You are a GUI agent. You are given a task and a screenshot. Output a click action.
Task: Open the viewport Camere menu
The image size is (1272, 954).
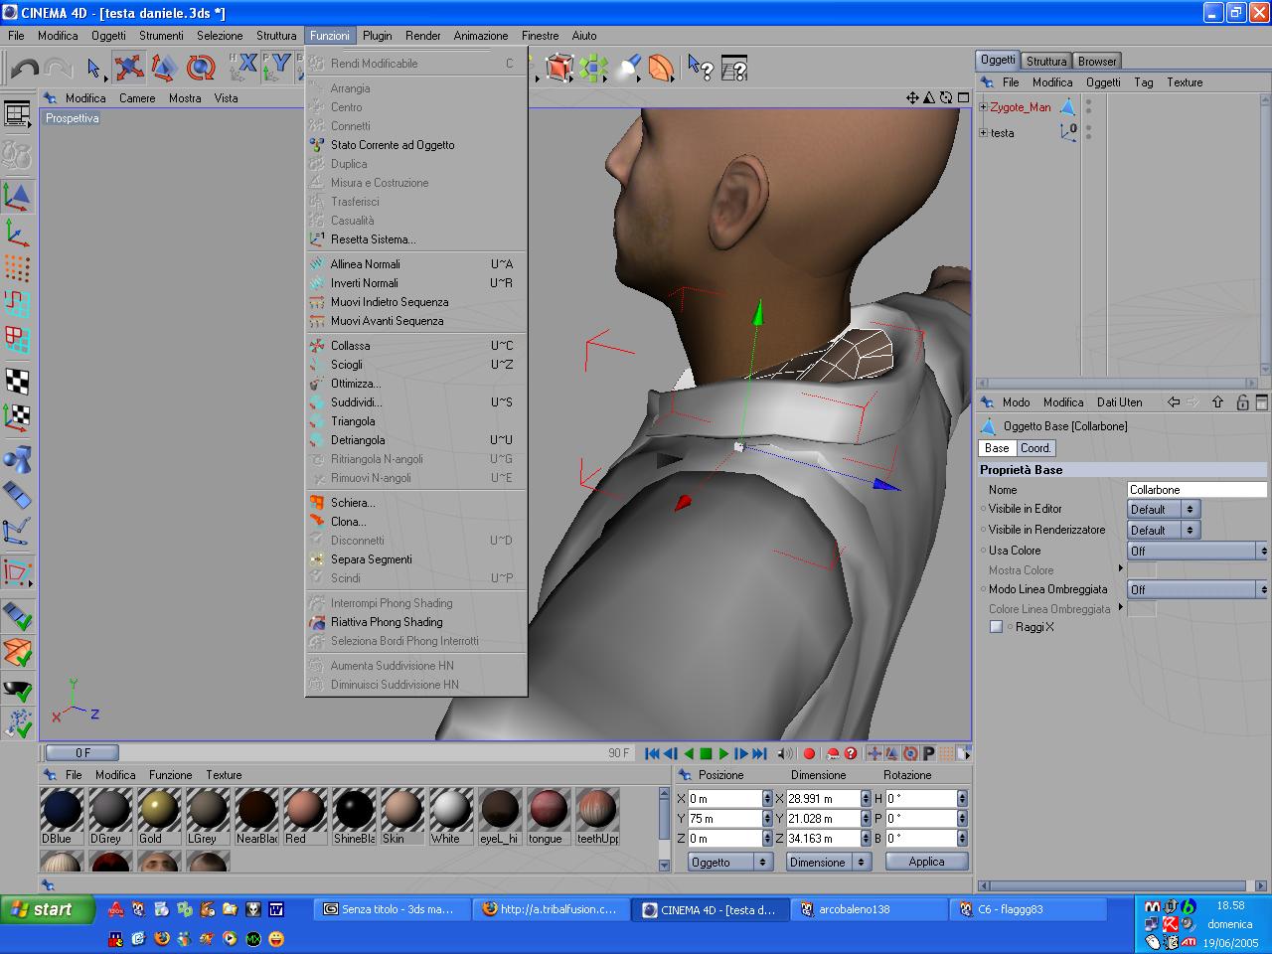(137, 98)
